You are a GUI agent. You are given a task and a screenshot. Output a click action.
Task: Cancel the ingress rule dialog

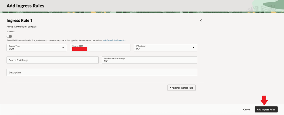[x=247, y=110]
